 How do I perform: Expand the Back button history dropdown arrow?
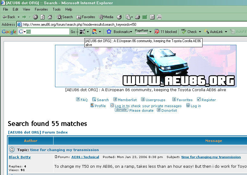point(18,17)
